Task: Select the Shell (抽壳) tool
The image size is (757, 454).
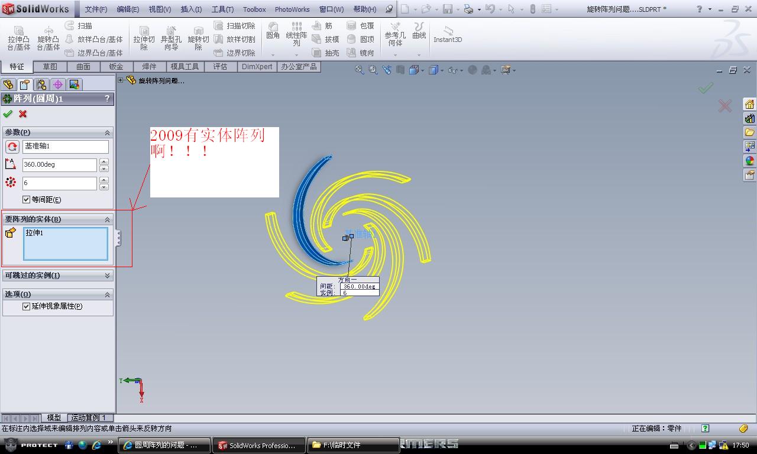Action: coord(326,53)
